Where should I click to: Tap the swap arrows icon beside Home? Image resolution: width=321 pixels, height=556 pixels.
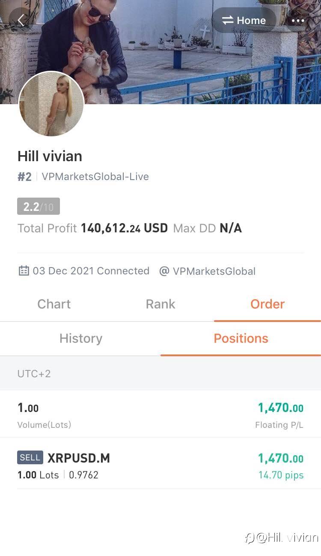click(x=227, y=20)
